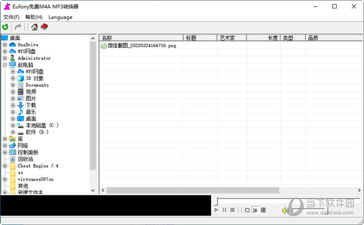364x225 pixels.
Task: Sort by the 艺术家 column header
Action: coord(232,37)
